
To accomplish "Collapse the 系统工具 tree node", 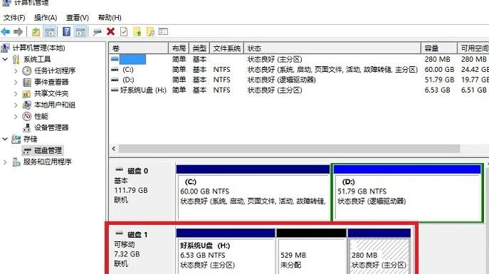I will pos(5,59).
